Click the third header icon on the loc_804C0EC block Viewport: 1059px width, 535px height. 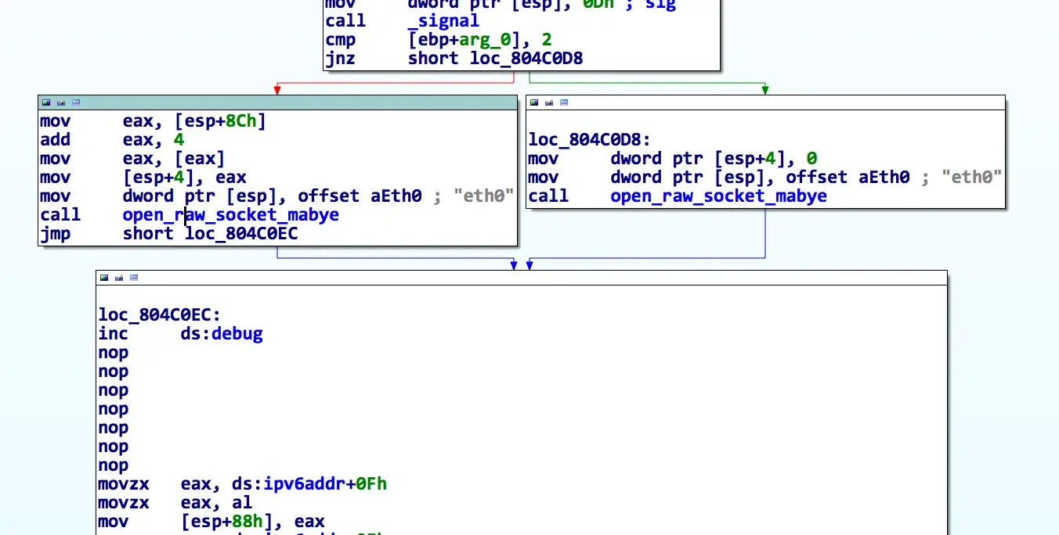pyautogui.click(x=134, y=278)
